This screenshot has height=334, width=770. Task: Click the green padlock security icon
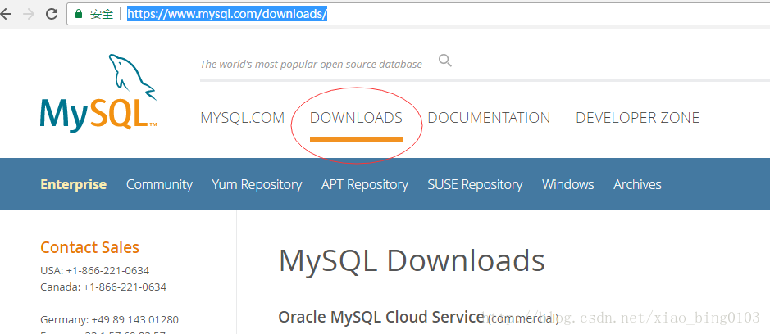(79, 14)
